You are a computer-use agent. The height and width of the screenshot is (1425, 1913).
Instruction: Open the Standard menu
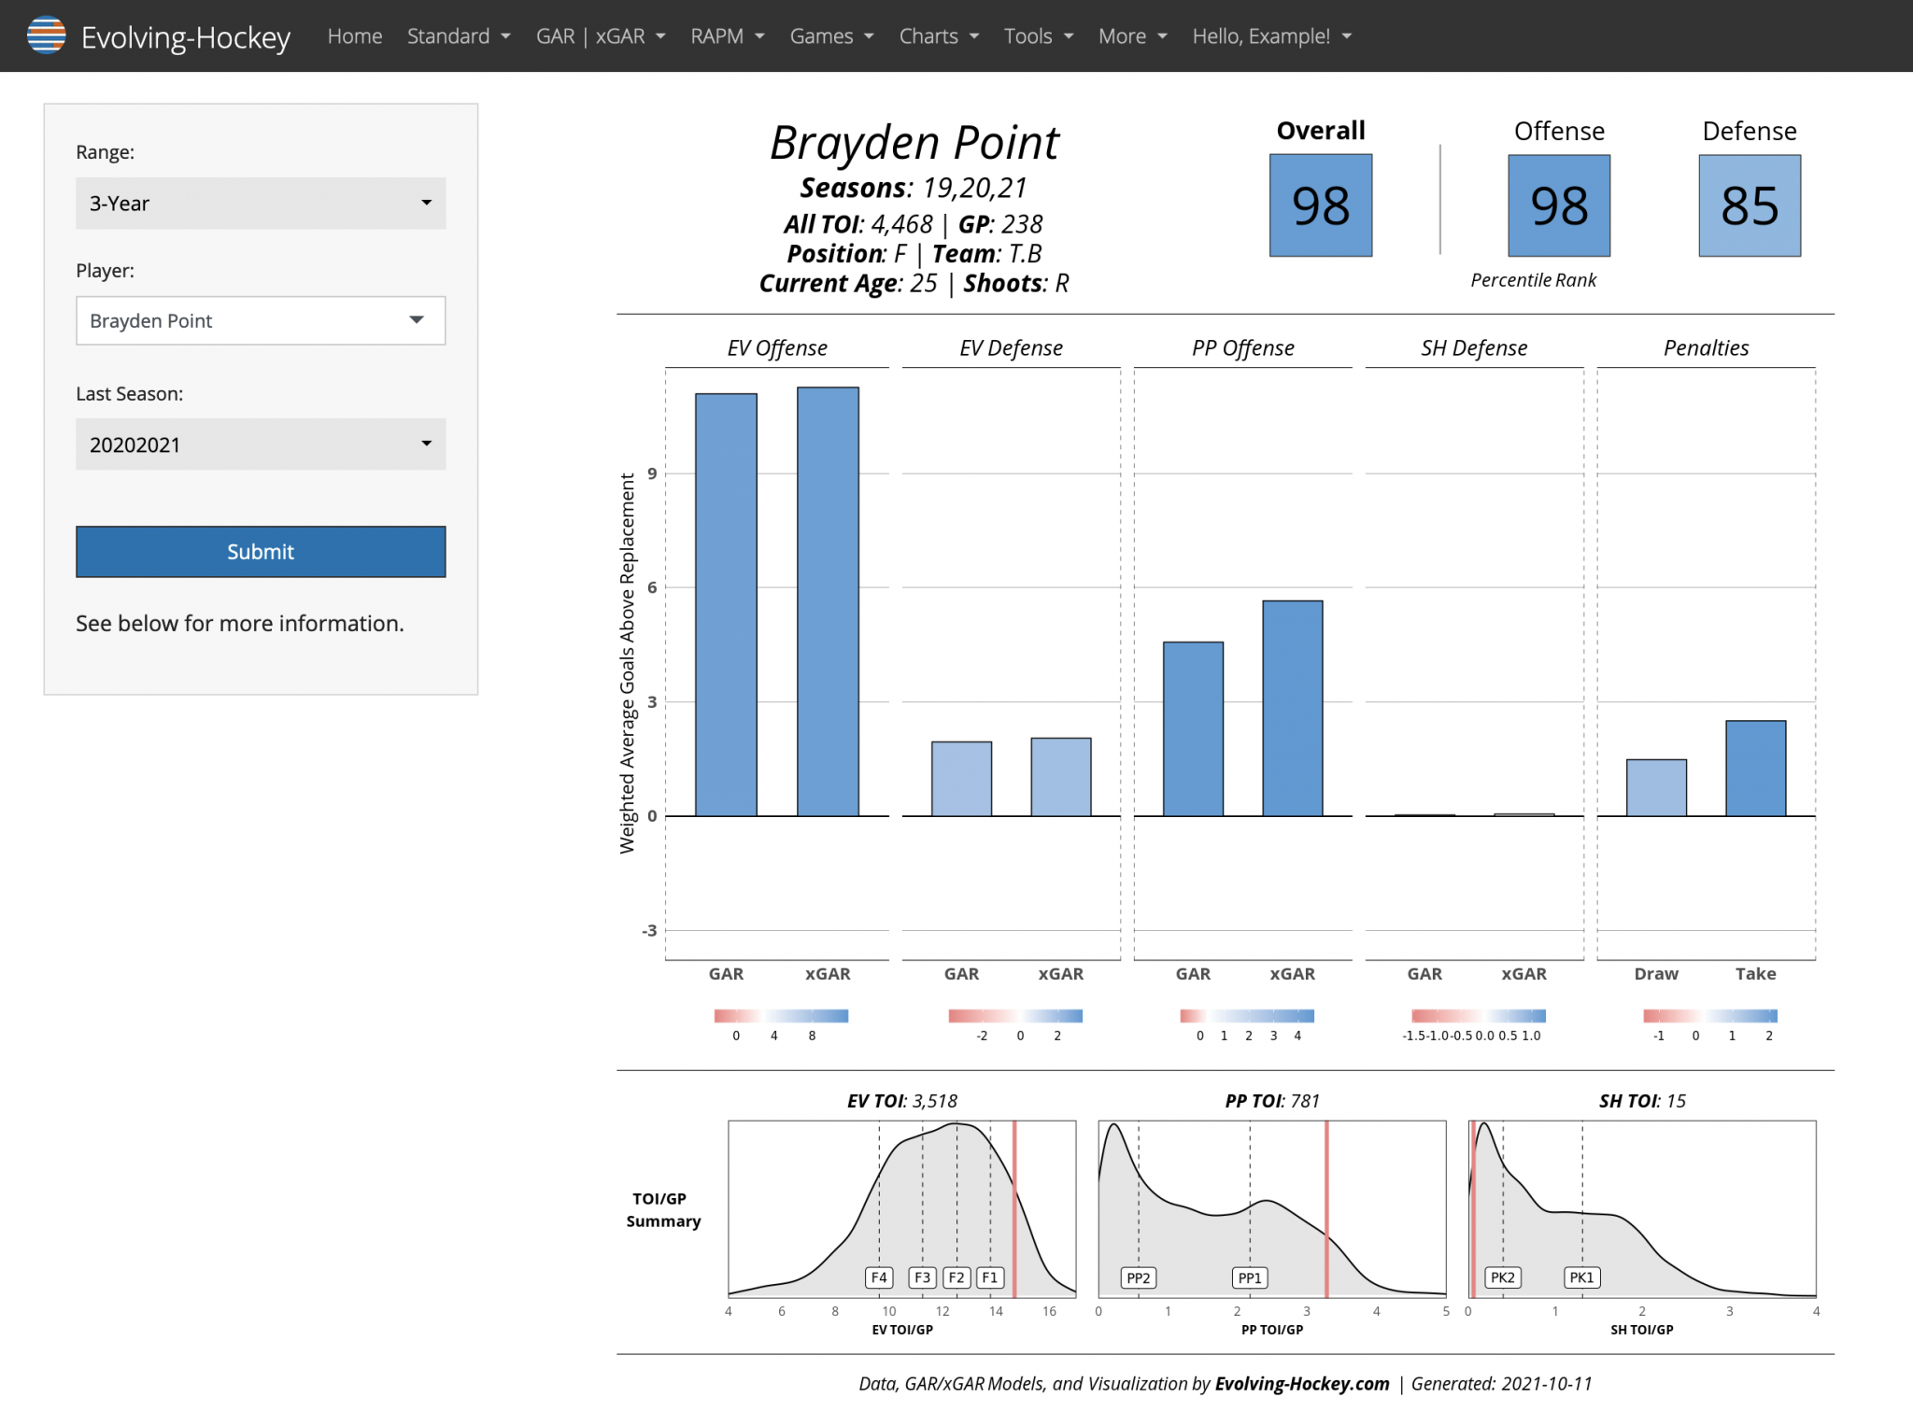458,36
